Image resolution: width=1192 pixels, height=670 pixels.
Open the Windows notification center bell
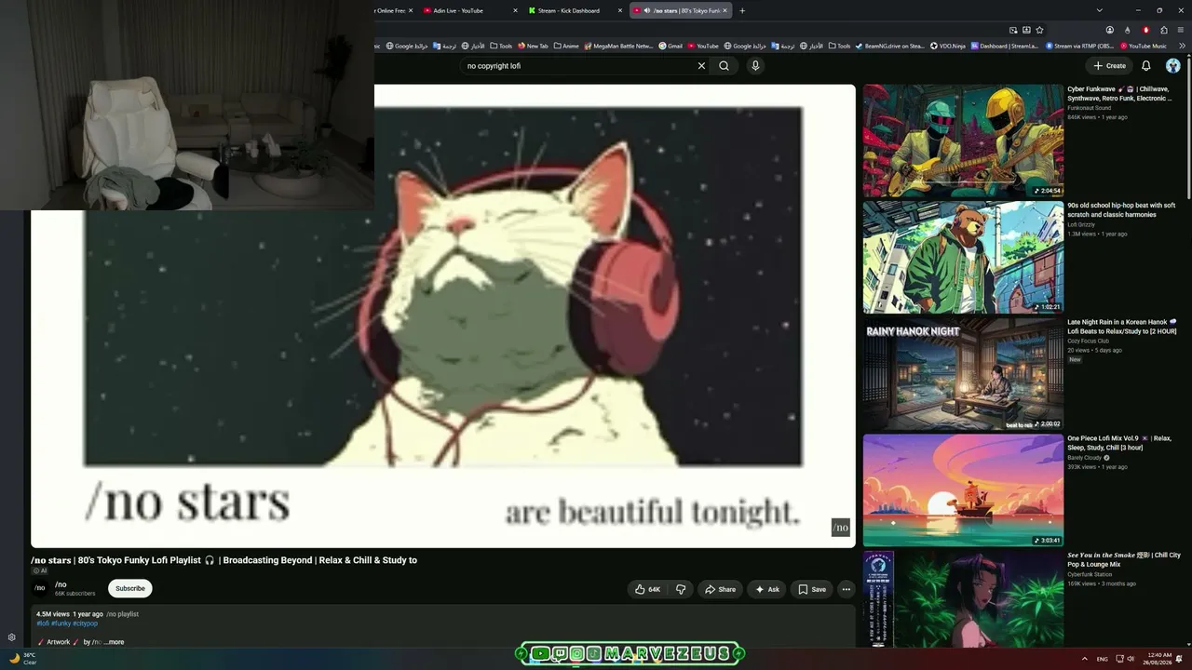click(1180, 659)
